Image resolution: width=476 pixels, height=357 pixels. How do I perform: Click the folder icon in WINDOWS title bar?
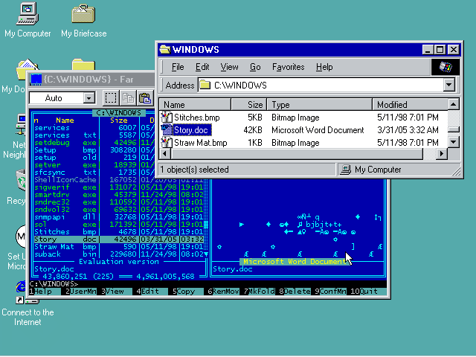tap(165, 49)
